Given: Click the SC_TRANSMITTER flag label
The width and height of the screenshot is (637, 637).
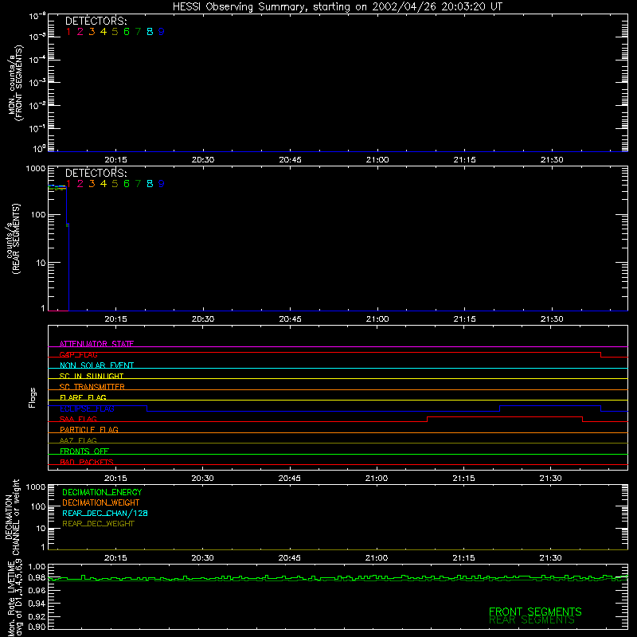Looking at the screenshot, I should coord(92,387).
